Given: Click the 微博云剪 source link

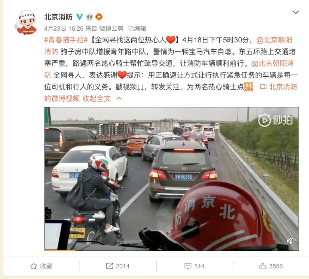Looking at the screenshot, I should tap(111, 29).
